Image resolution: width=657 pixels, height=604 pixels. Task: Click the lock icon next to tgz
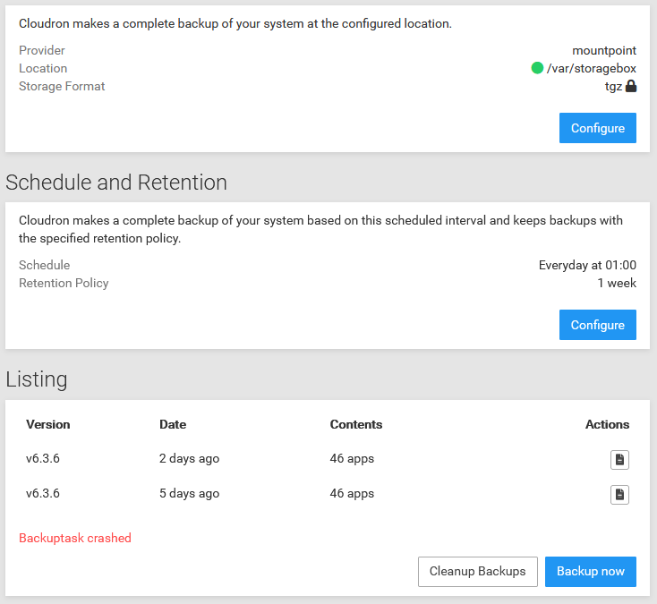pos(631,86)
